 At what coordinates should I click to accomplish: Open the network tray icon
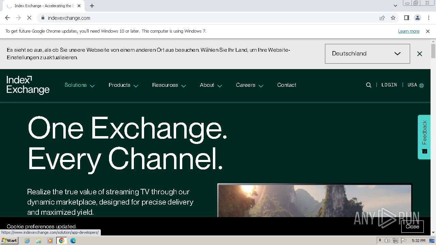pos(395,241)
